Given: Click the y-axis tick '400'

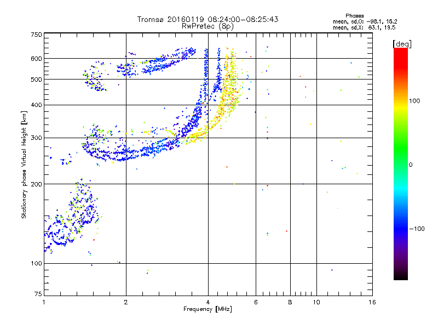Looking at the screenshot, I should tap(36, 105).
